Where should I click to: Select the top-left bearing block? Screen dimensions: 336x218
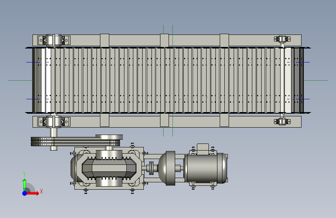click(53, 40)
